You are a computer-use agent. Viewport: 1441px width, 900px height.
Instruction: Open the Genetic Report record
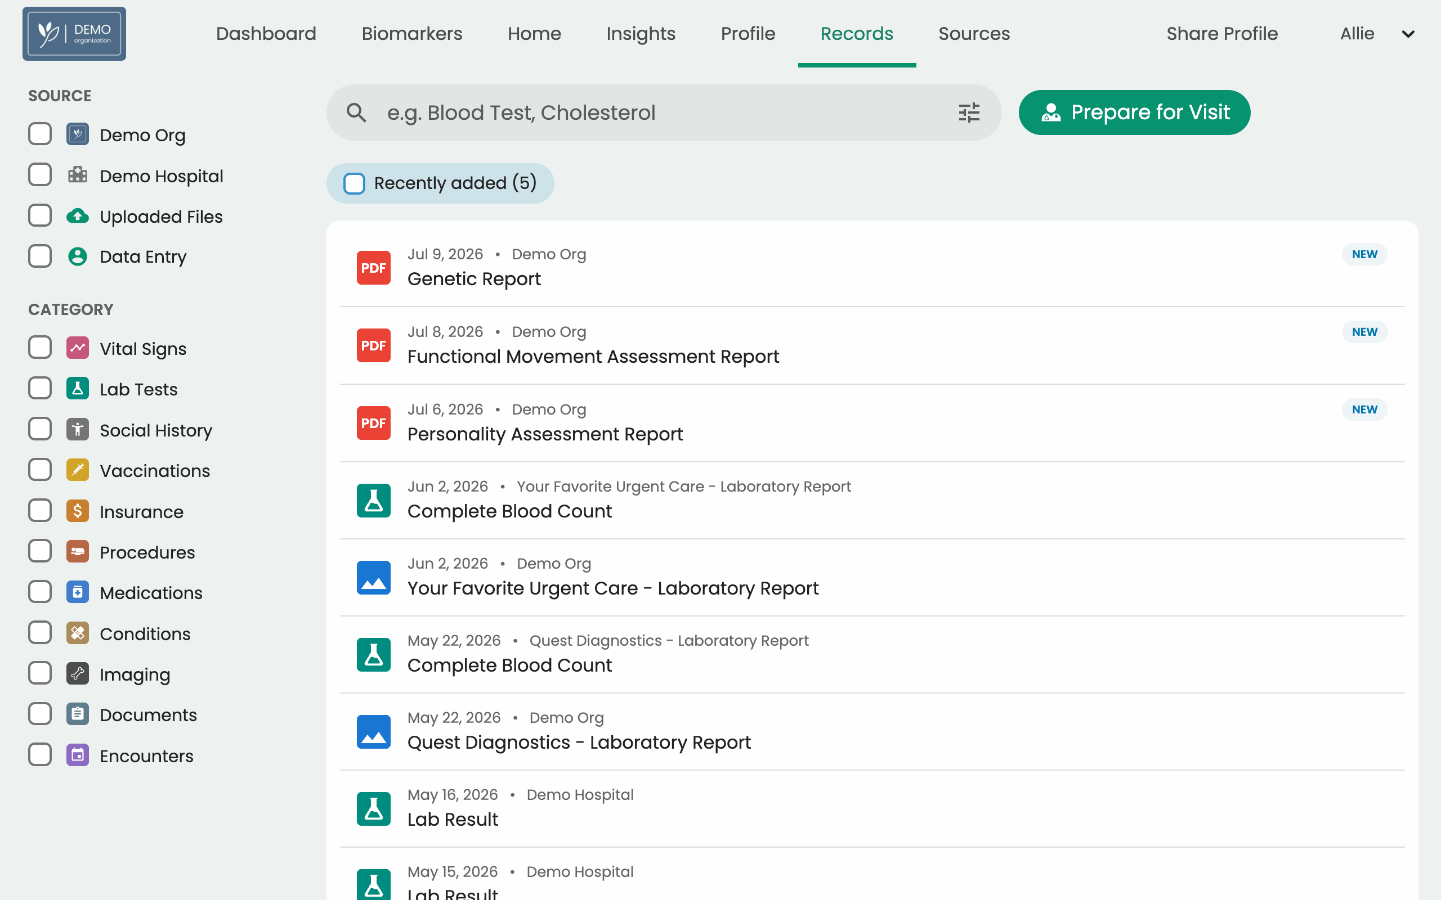872,268
